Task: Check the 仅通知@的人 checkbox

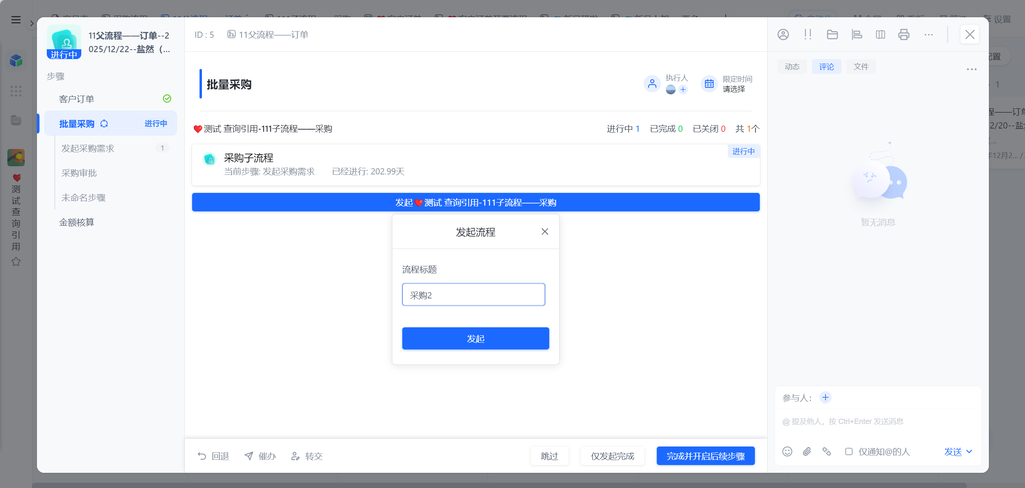Action: coord(848,451)
